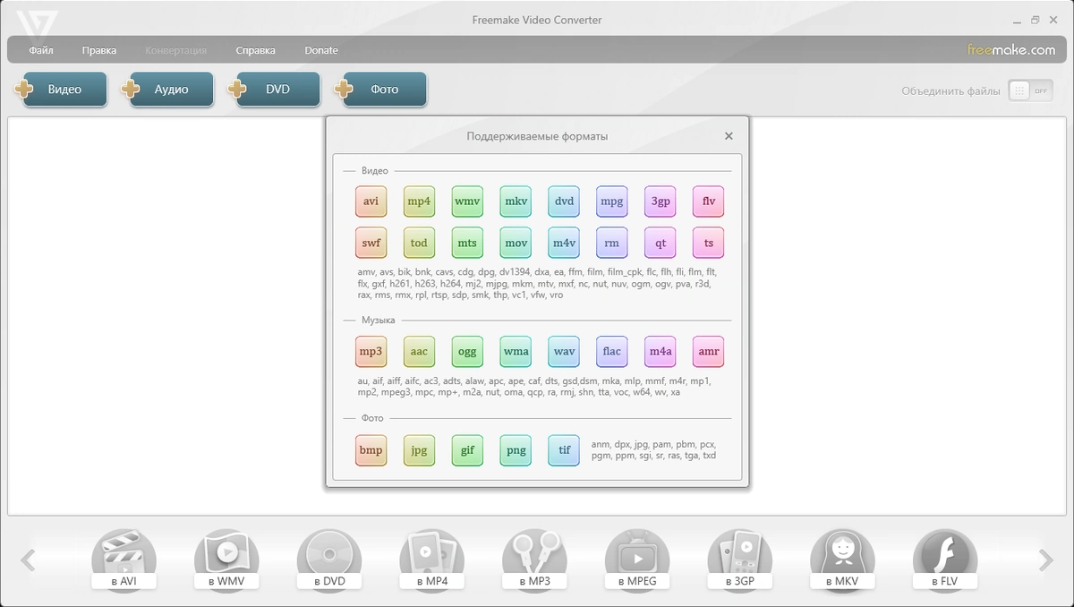The height and width of the screenshot is (607, 1074).
Task: Choose the в AVI conversion option
Action: pyautogui.click(x=124, y=560)
